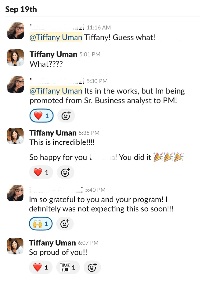
Task: Click the 5:01 PM message timestamp
Action: tap(90, 54)
